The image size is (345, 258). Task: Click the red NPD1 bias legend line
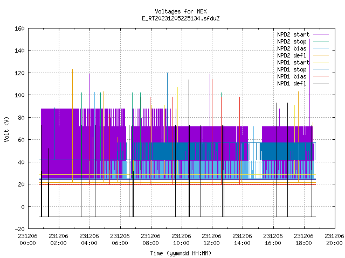coord(321,76)
